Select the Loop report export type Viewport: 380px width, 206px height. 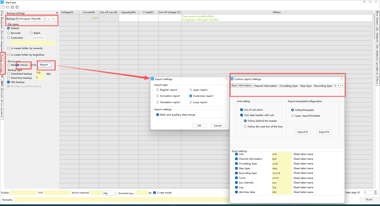(191, 102)
